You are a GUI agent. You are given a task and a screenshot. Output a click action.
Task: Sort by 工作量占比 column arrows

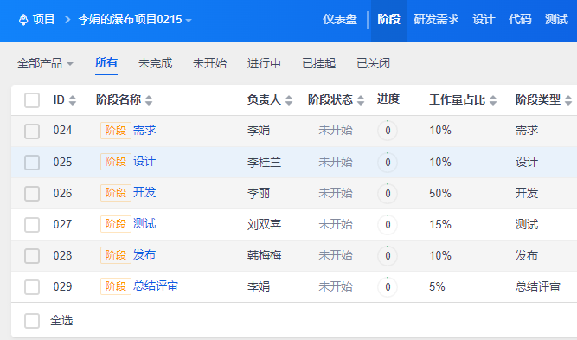(x=493, y=100)
